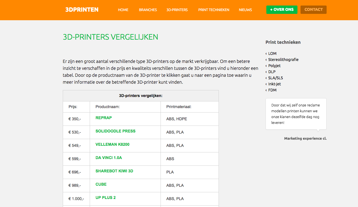358x207 pixels.
Task: Open the DLP sidebar link
Action: coord(272,72)
